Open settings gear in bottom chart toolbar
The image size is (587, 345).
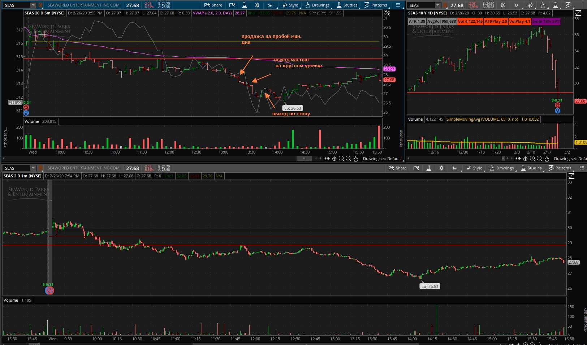[441, 168]
